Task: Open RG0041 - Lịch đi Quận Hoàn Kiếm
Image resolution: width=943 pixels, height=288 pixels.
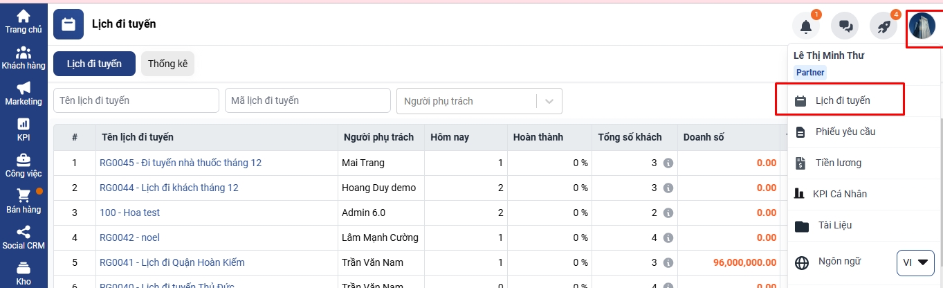Action: (x=172, y=262)
